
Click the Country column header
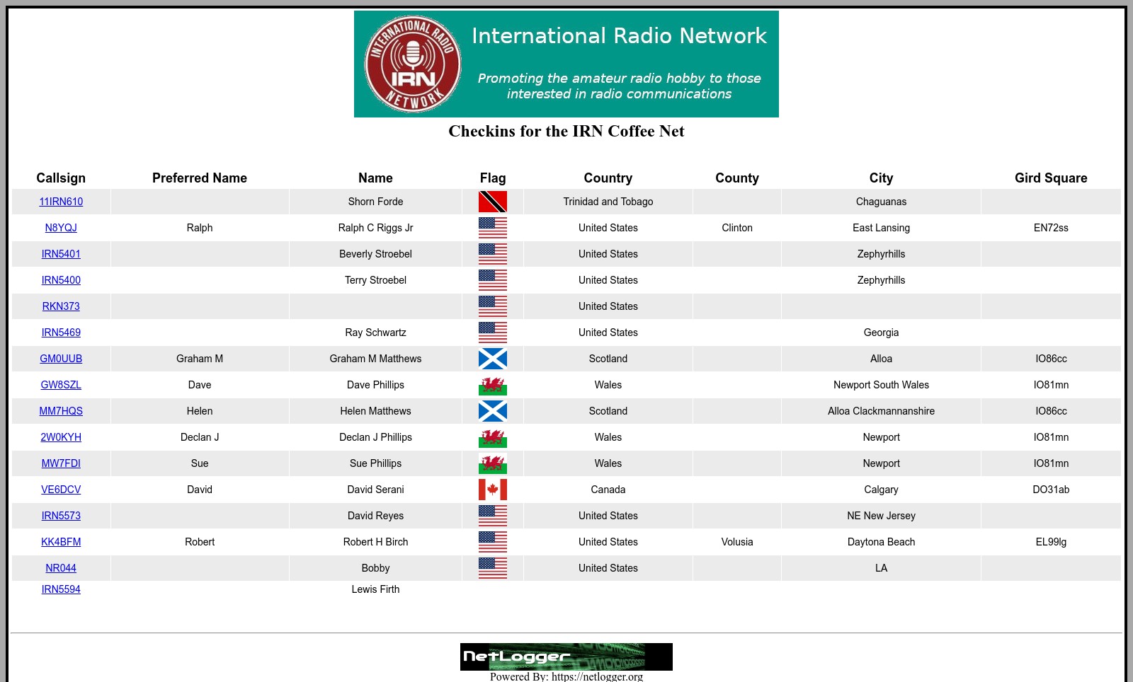pyautogui.click(x=608, y=178)
